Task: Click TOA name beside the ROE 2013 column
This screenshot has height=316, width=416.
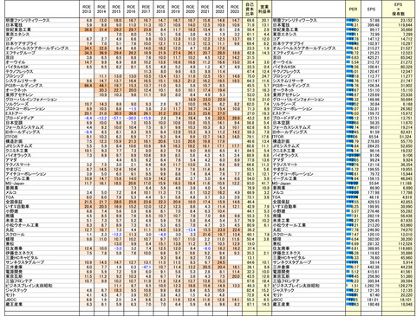Action: (10, 197)
